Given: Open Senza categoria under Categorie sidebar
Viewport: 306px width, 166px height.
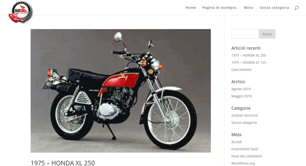Looking at the screenshot, I should point(244,122).
